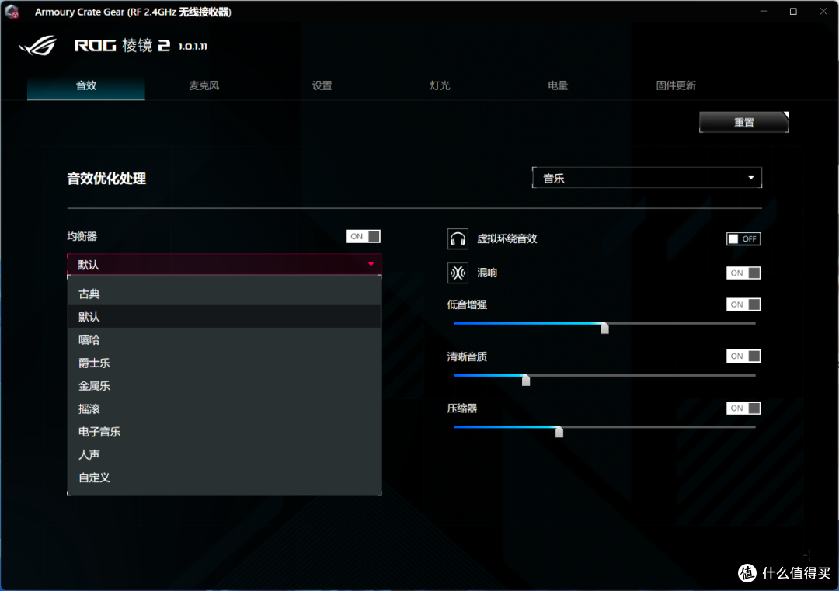Click the 低音增强 bass boost slider handle
Viewport: 839px width, 591px height.
(604, 327)
